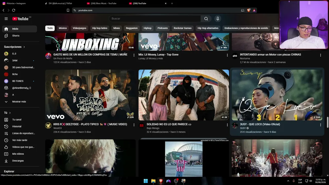Open options menu for 3USY - QUE LOCO video
The width and height of the screenshot is (329, 185).
pos(321,125)
